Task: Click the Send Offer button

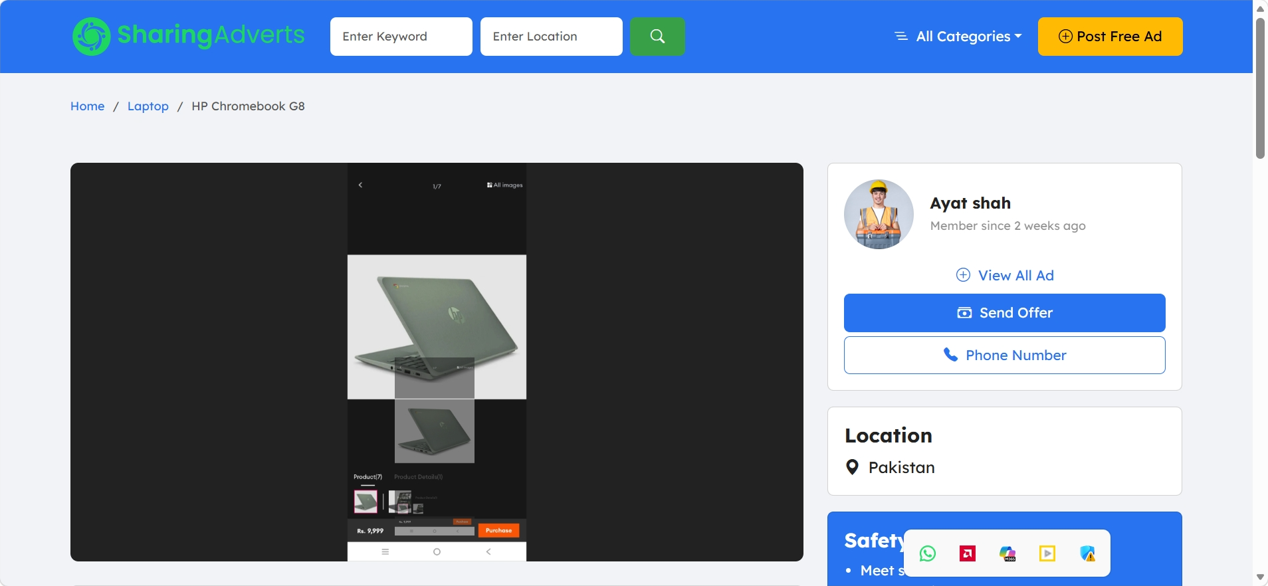Action: pos(1005,313)
